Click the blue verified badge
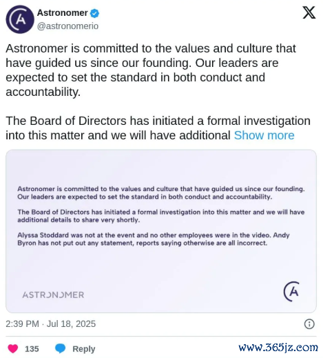 pos(94,13)
